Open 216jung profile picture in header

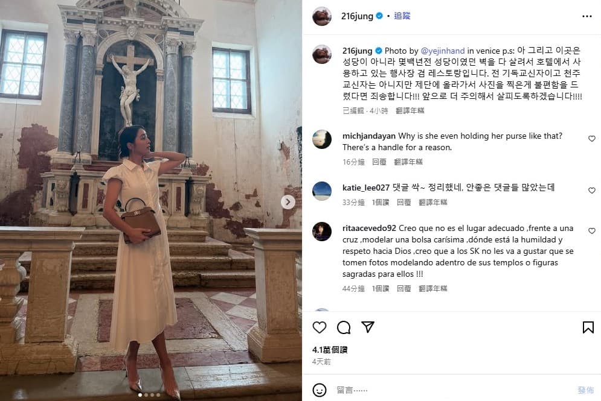coord(321,16)
